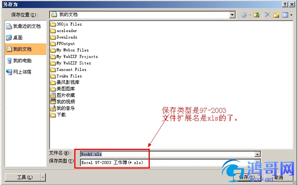Click the Book1.xls filename field
The width and height of the screenshot is (298, 185).
[x=167, y=154]
